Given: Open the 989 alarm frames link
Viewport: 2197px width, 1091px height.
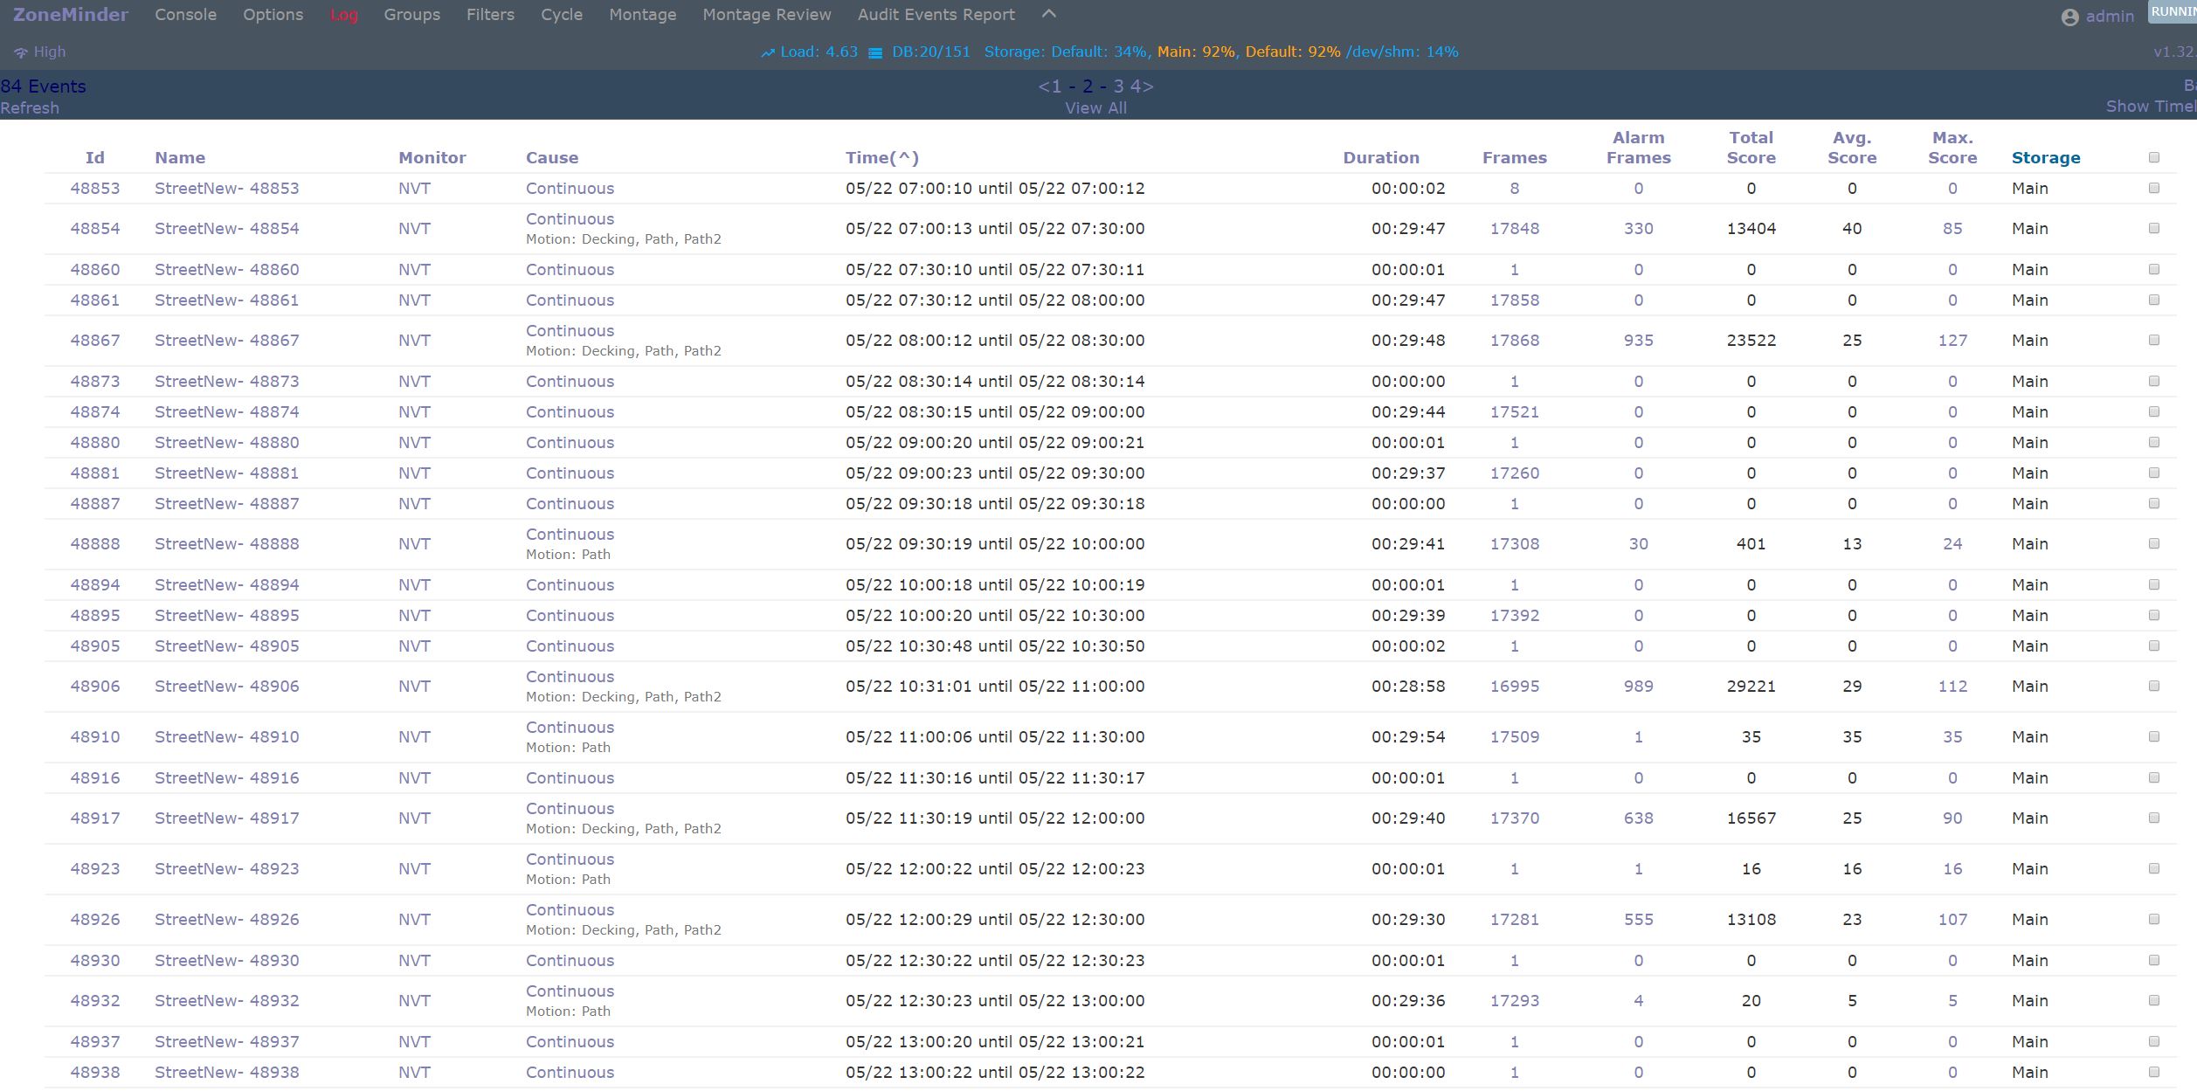Looking at the screenshot, I should click(1639, 687).
